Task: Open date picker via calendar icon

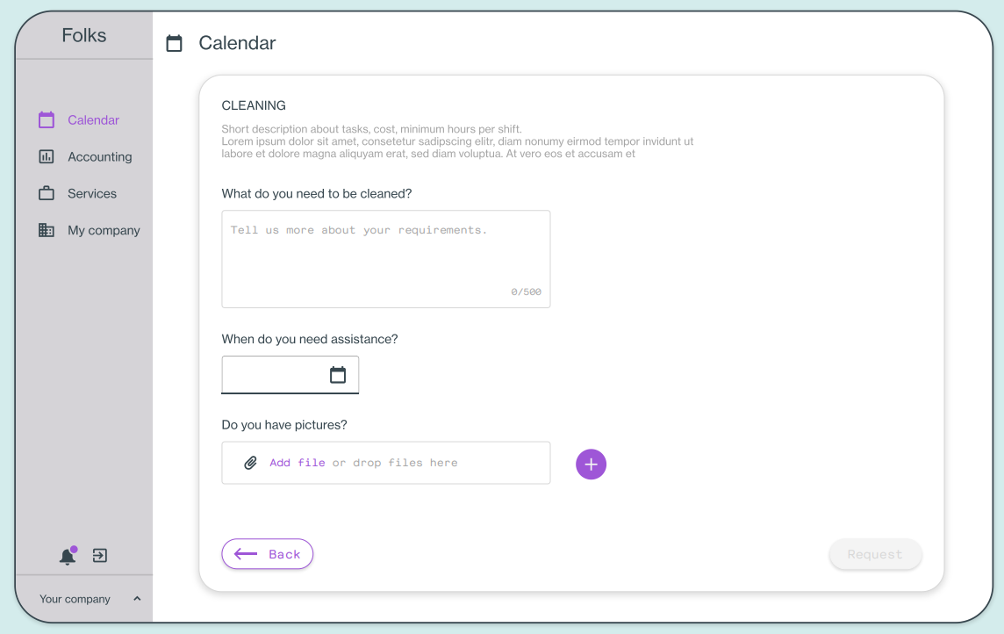Action: tap(337, 375)
